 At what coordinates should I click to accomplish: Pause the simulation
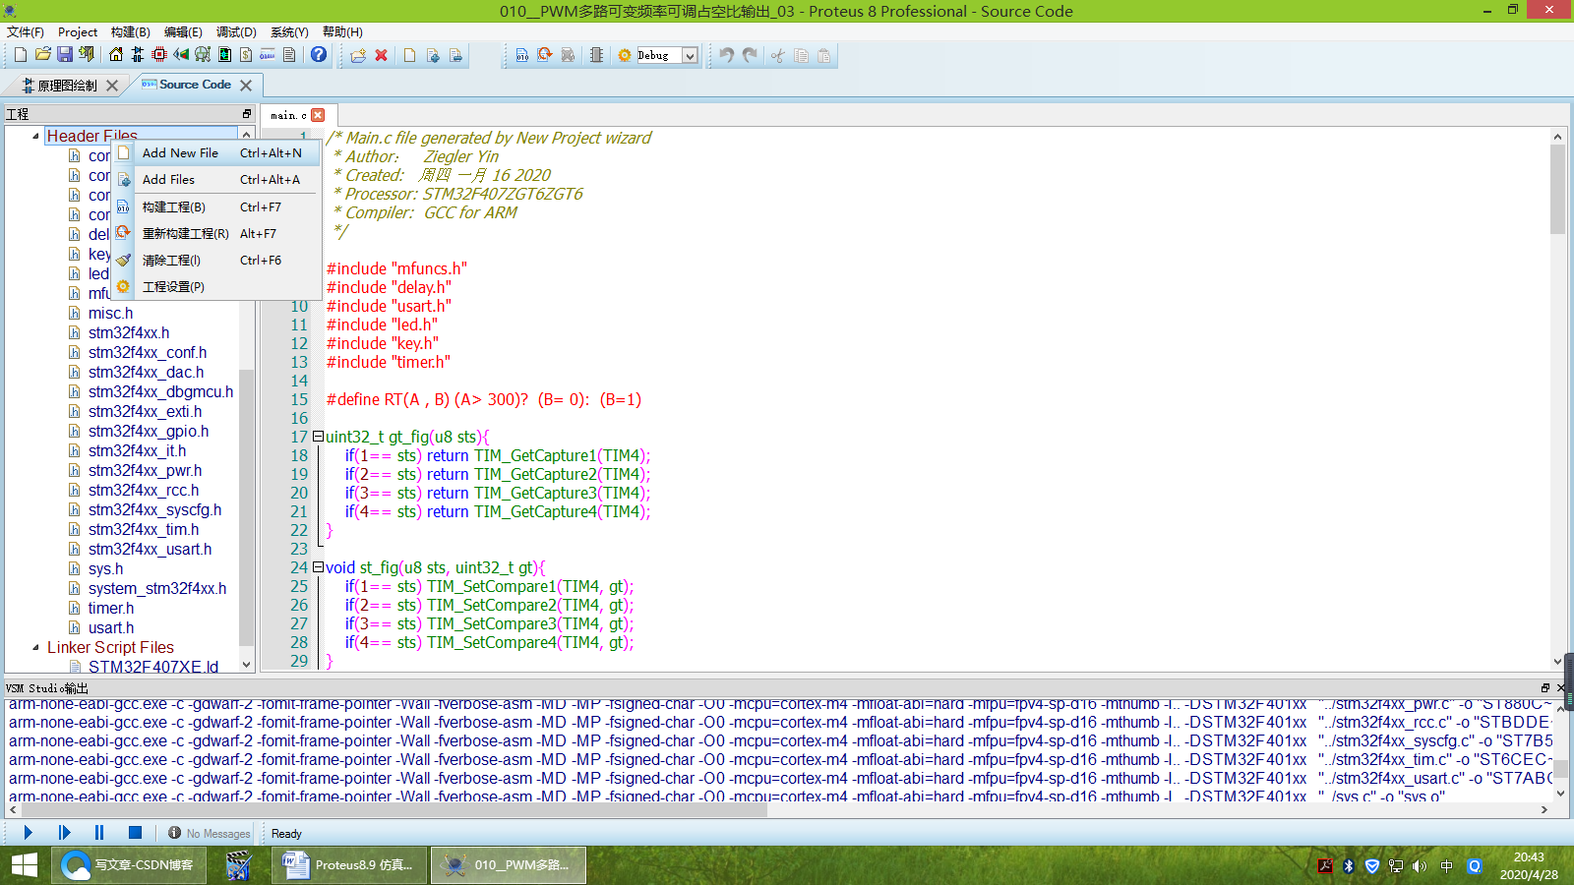[99, 833]
